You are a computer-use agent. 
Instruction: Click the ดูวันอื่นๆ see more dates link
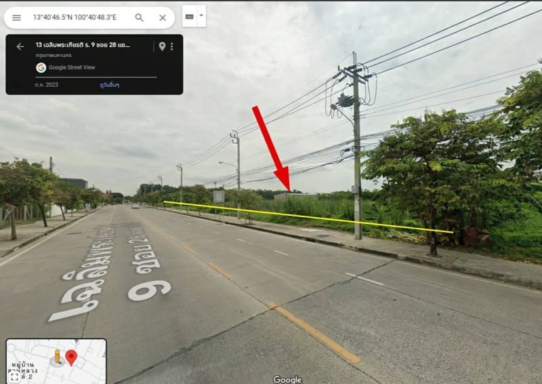pyautogui.click(x=110, y=85)
